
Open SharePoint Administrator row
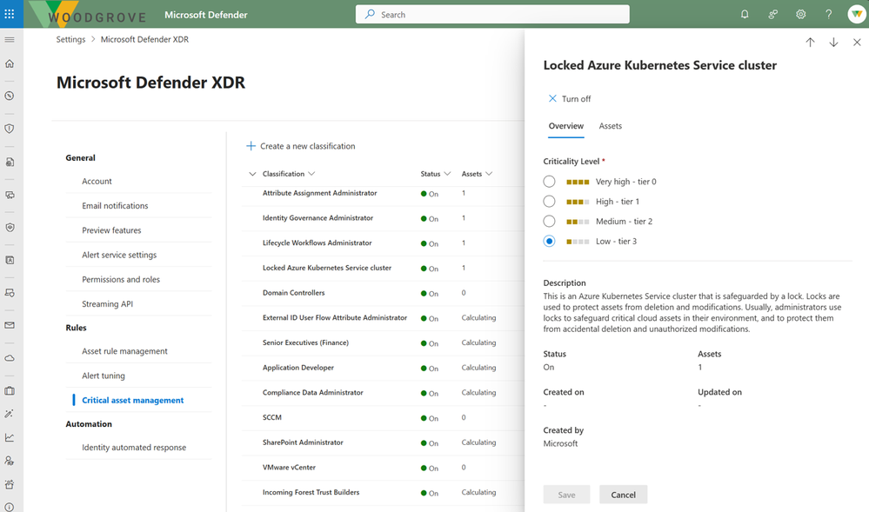coord(383,442)
